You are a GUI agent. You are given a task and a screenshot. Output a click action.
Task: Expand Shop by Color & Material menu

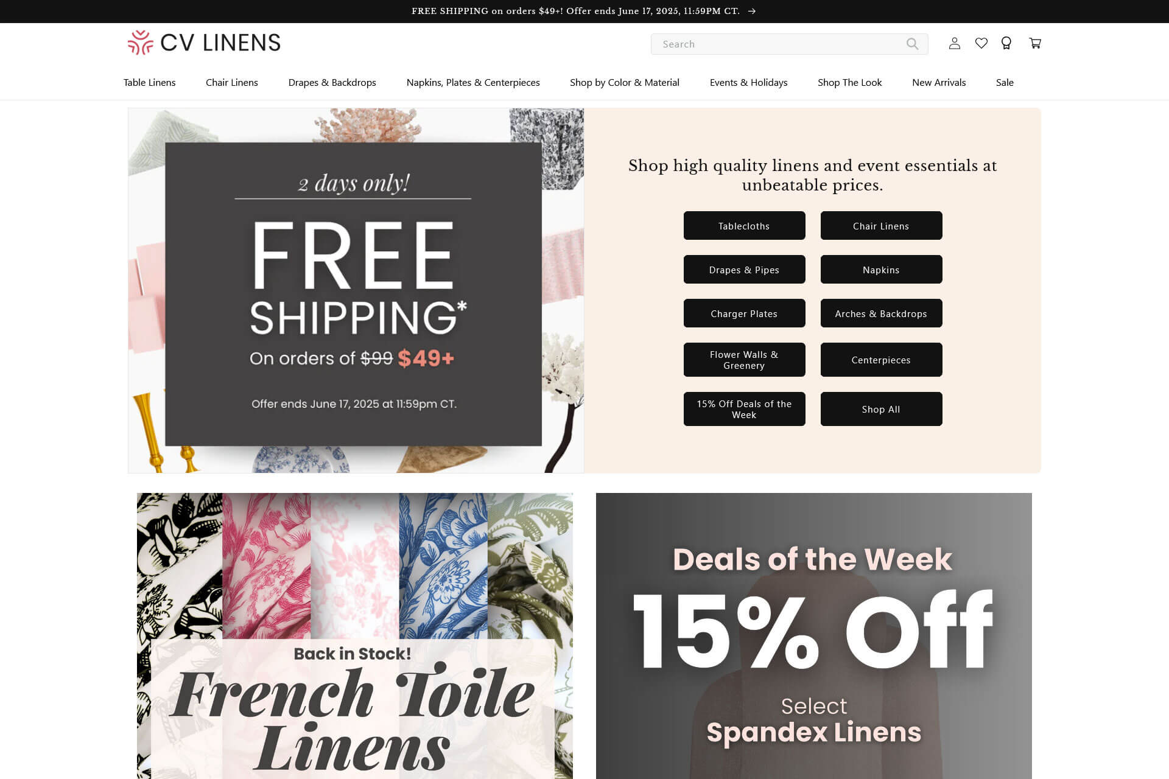[x=625, y=82]
